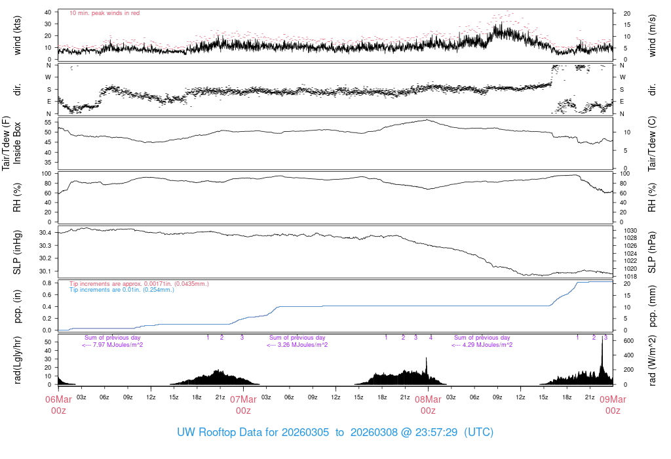This screenshot has width=671, height=459.
Task: Click the 'RH (%)' left axis label
Action: [17, 197]
